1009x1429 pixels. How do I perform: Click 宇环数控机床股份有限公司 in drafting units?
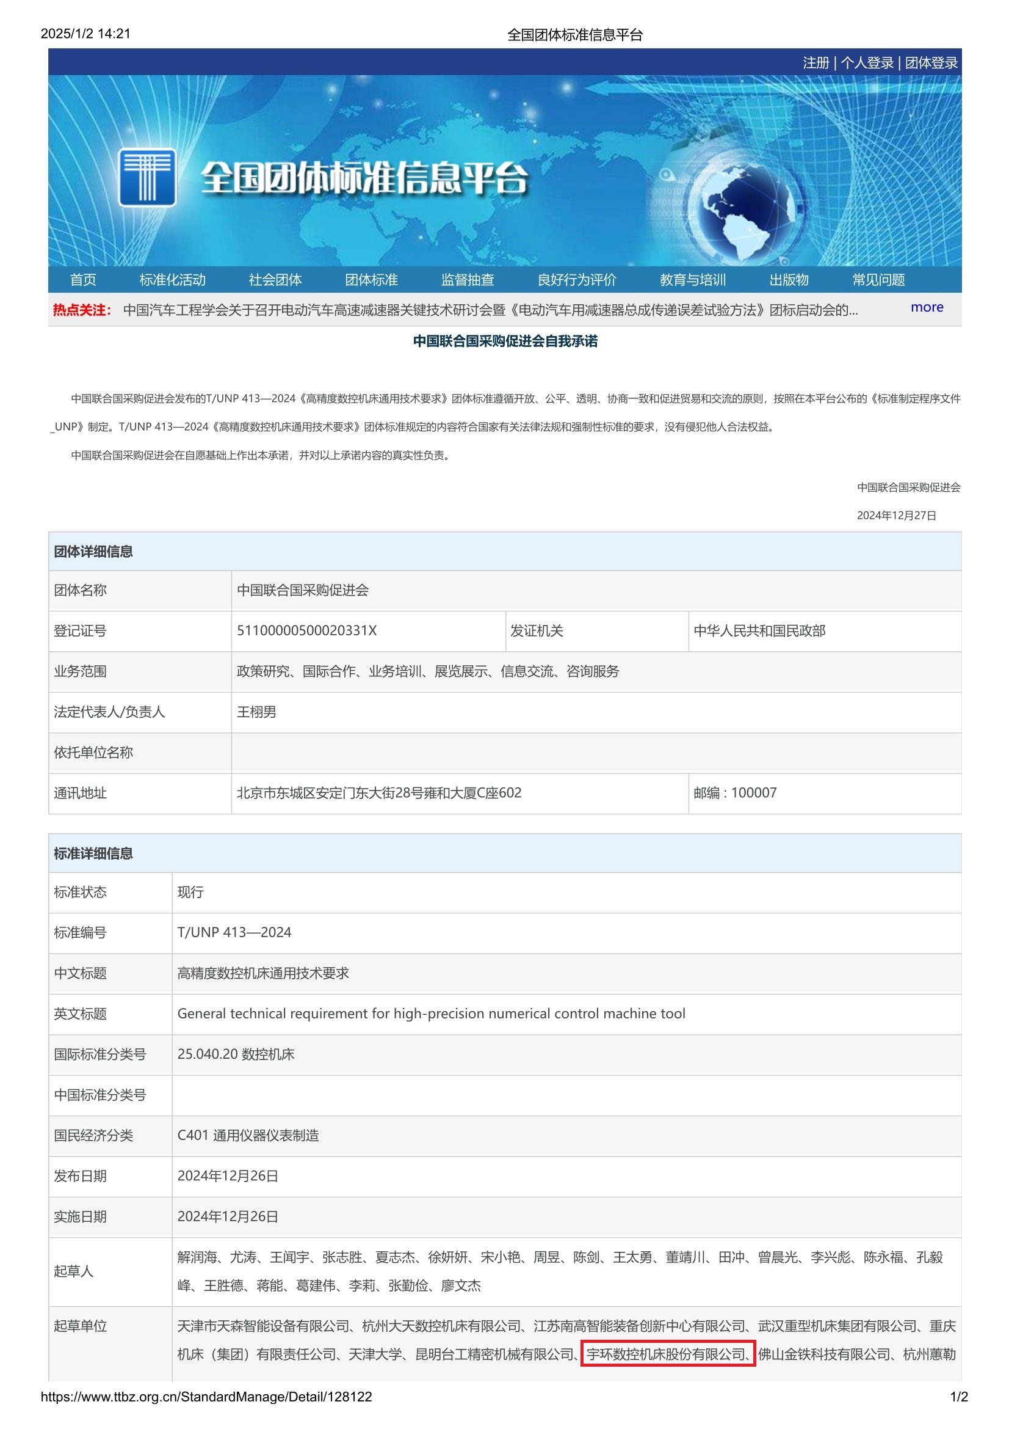click(666, 1354)
